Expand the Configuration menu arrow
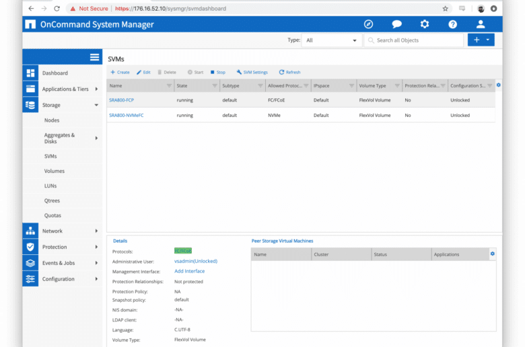Screen dimensions: 525x347 (x=96, y=278)
